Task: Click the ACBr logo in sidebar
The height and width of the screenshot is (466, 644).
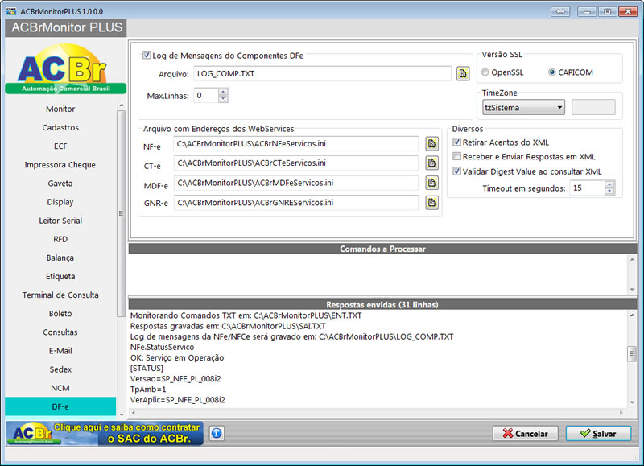Action: [x=66, y=69]
